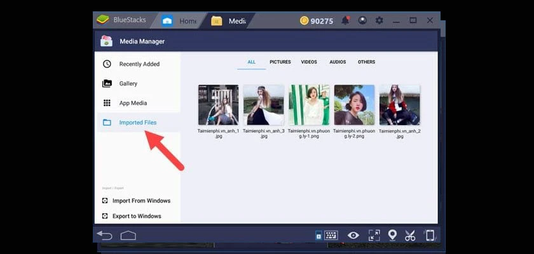Select the Taimienphi.vn_anh_1.jpg thumbnail
Image resolution: width=534 pixels, height=254 pixels.
click(218, 105)
